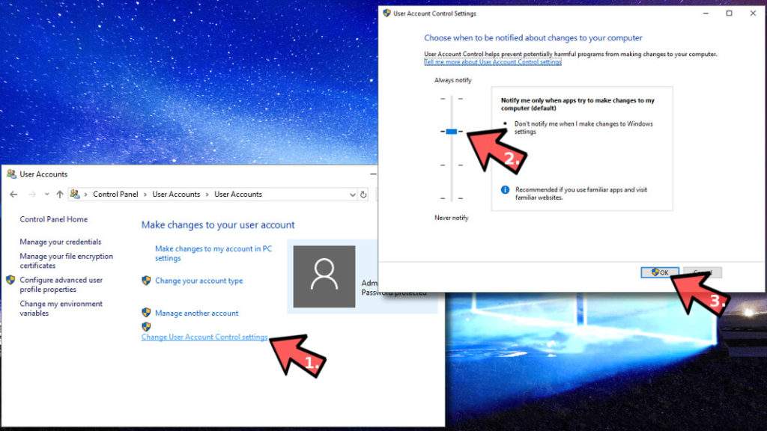Image resolution: width=767 pixels, height=431 pixels.
Task: Set slider to bottom Never notify tick
Action: [x=452, y=198]
